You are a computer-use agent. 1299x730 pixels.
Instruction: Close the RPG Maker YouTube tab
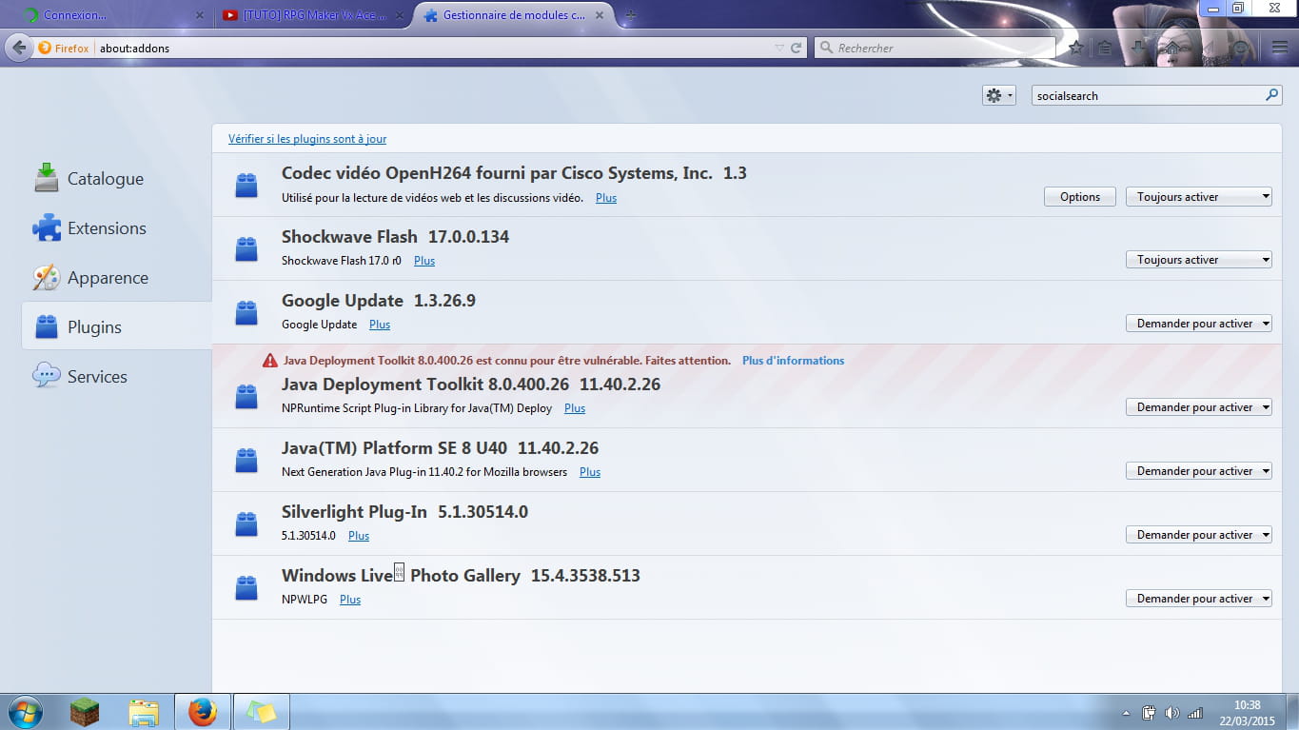pyautogui.click(x=401, y=15)
